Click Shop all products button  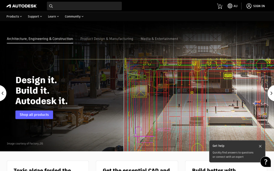[34, 115]
